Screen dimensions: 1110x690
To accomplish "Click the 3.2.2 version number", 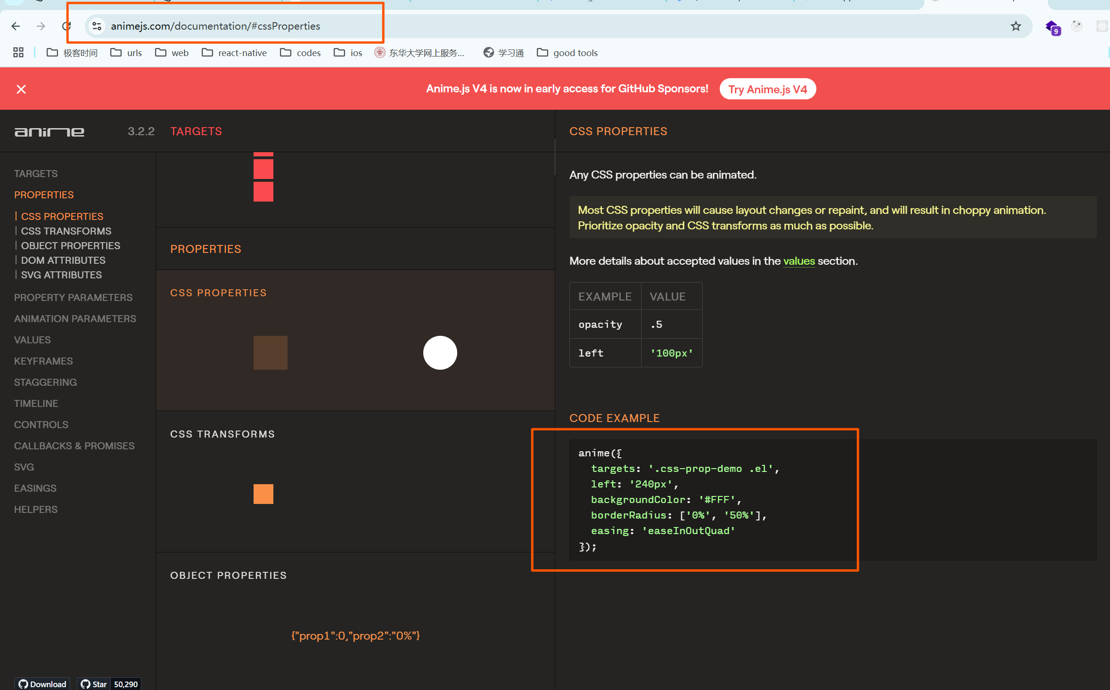I will (x=141, y=131).
